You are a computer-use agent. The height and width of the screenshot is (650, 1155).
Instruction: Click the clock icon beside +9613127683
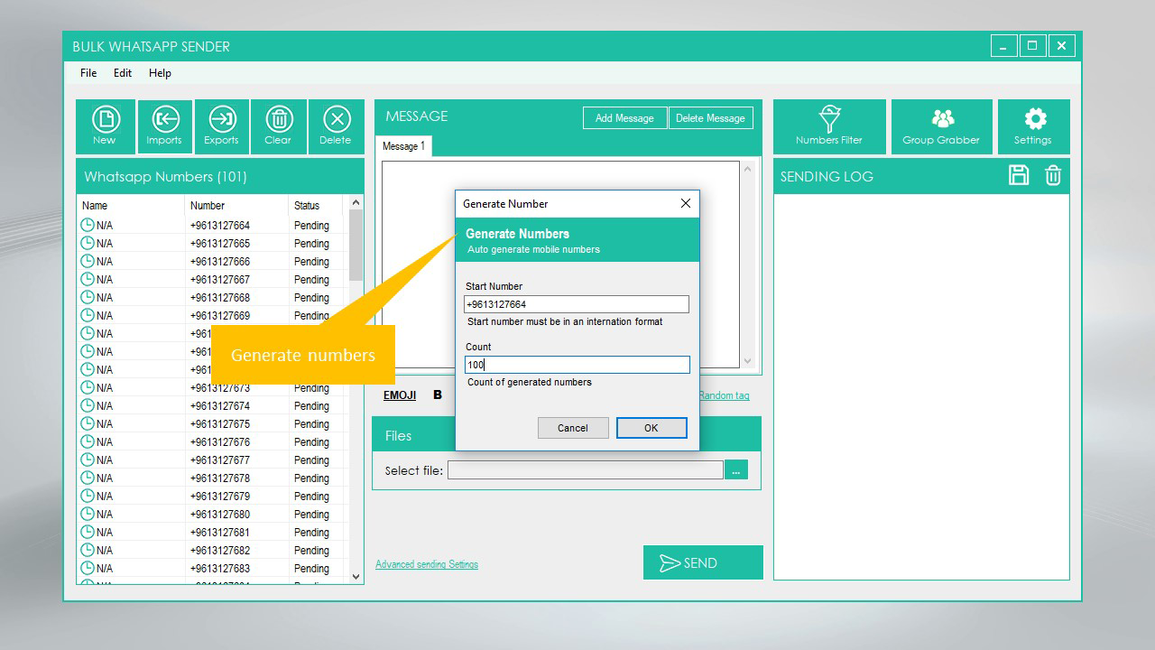pos(88,568)
